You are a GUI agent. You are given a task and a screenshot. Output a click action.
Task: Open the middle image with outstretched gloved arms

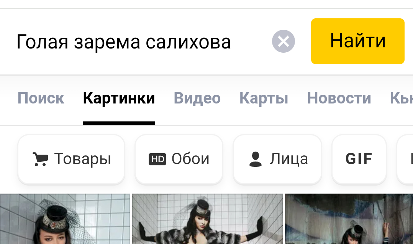[x=207, y=219]
